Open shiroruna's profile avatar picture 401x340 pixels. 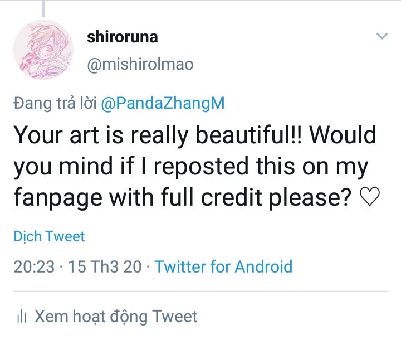coord(43,50)
